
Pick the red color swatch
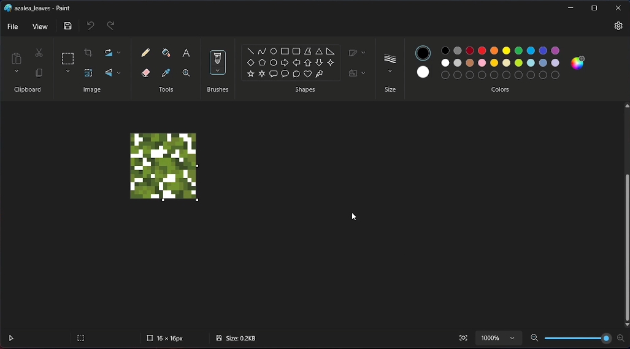(482, 51)
